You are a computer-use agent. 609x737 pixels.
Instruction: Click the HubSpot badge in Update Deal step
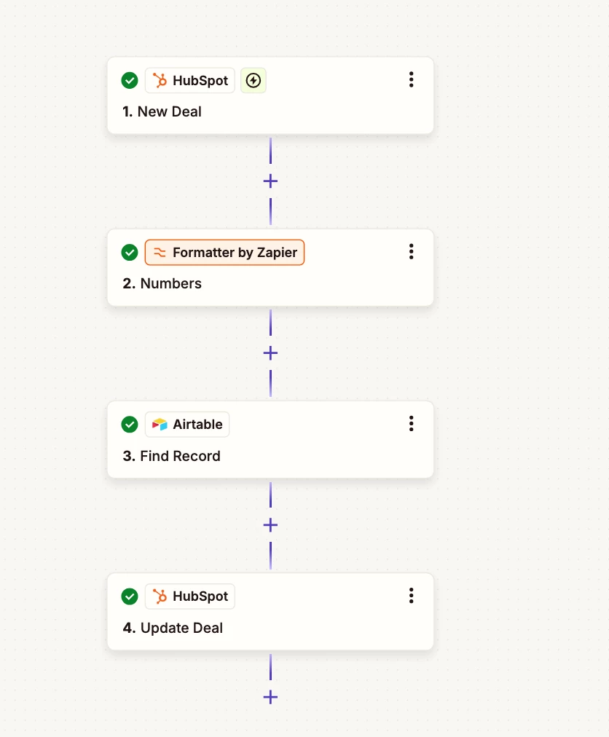coord(190,596)
